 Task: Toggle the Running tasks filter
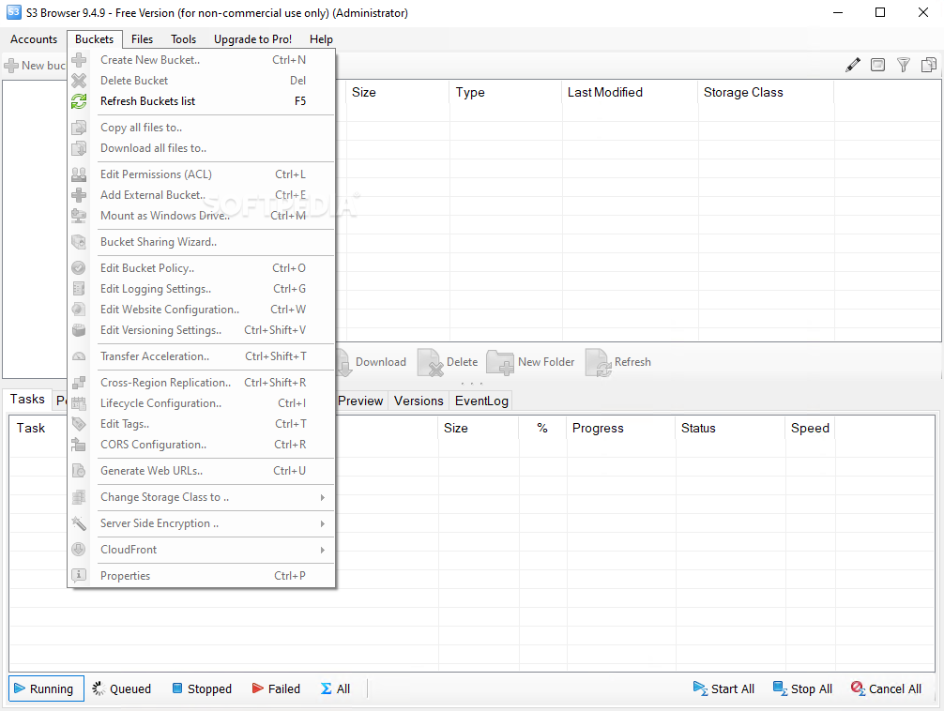coord(46,688)
